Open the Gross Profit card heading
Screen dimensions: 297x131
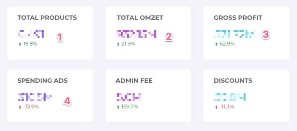point(238,18)
